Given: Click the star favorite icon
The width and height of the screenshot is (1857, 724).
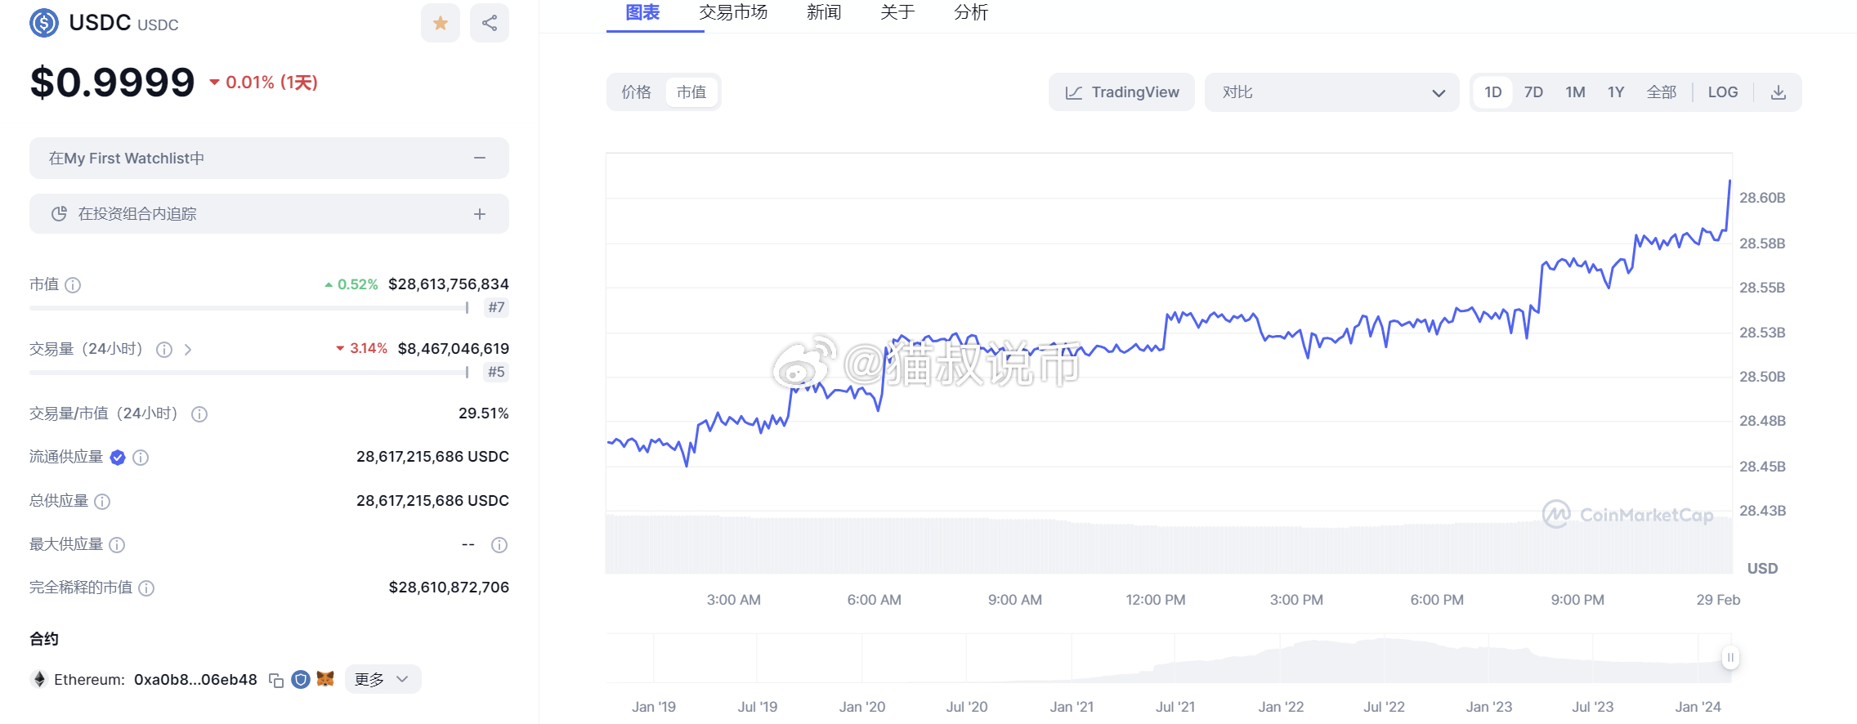Looking at the screenshot, I should pos(440,23).
